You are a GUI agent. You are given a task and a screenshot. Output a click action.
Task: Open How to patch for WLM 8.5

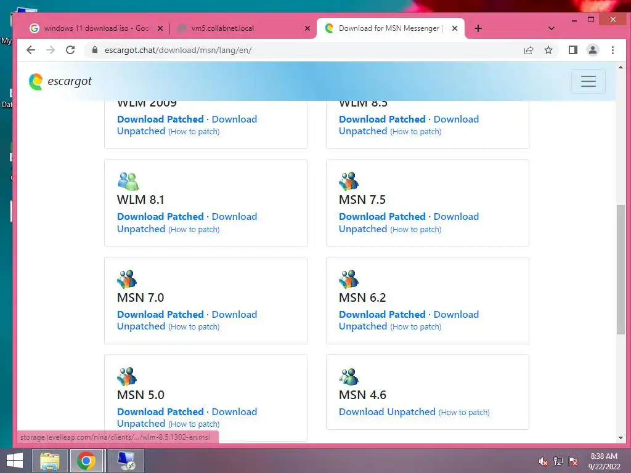point(416,132)
